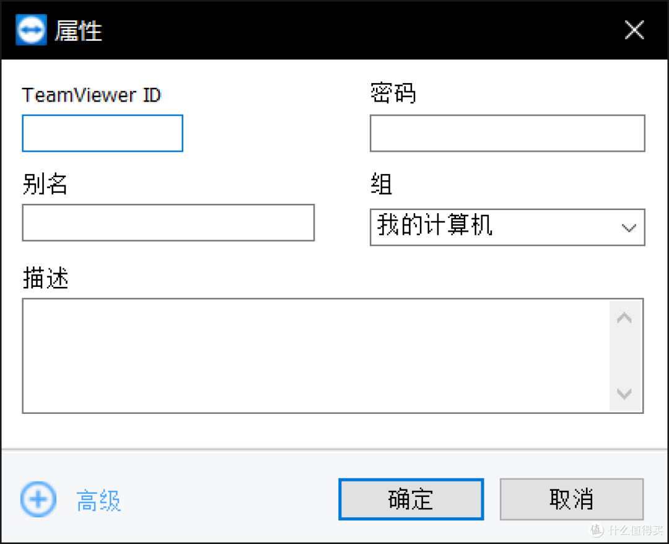Click the description area scrollbar track

[x=624, y=356]
